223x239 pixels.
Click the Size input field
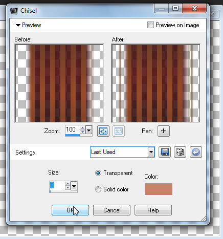(x=57, y=186)
